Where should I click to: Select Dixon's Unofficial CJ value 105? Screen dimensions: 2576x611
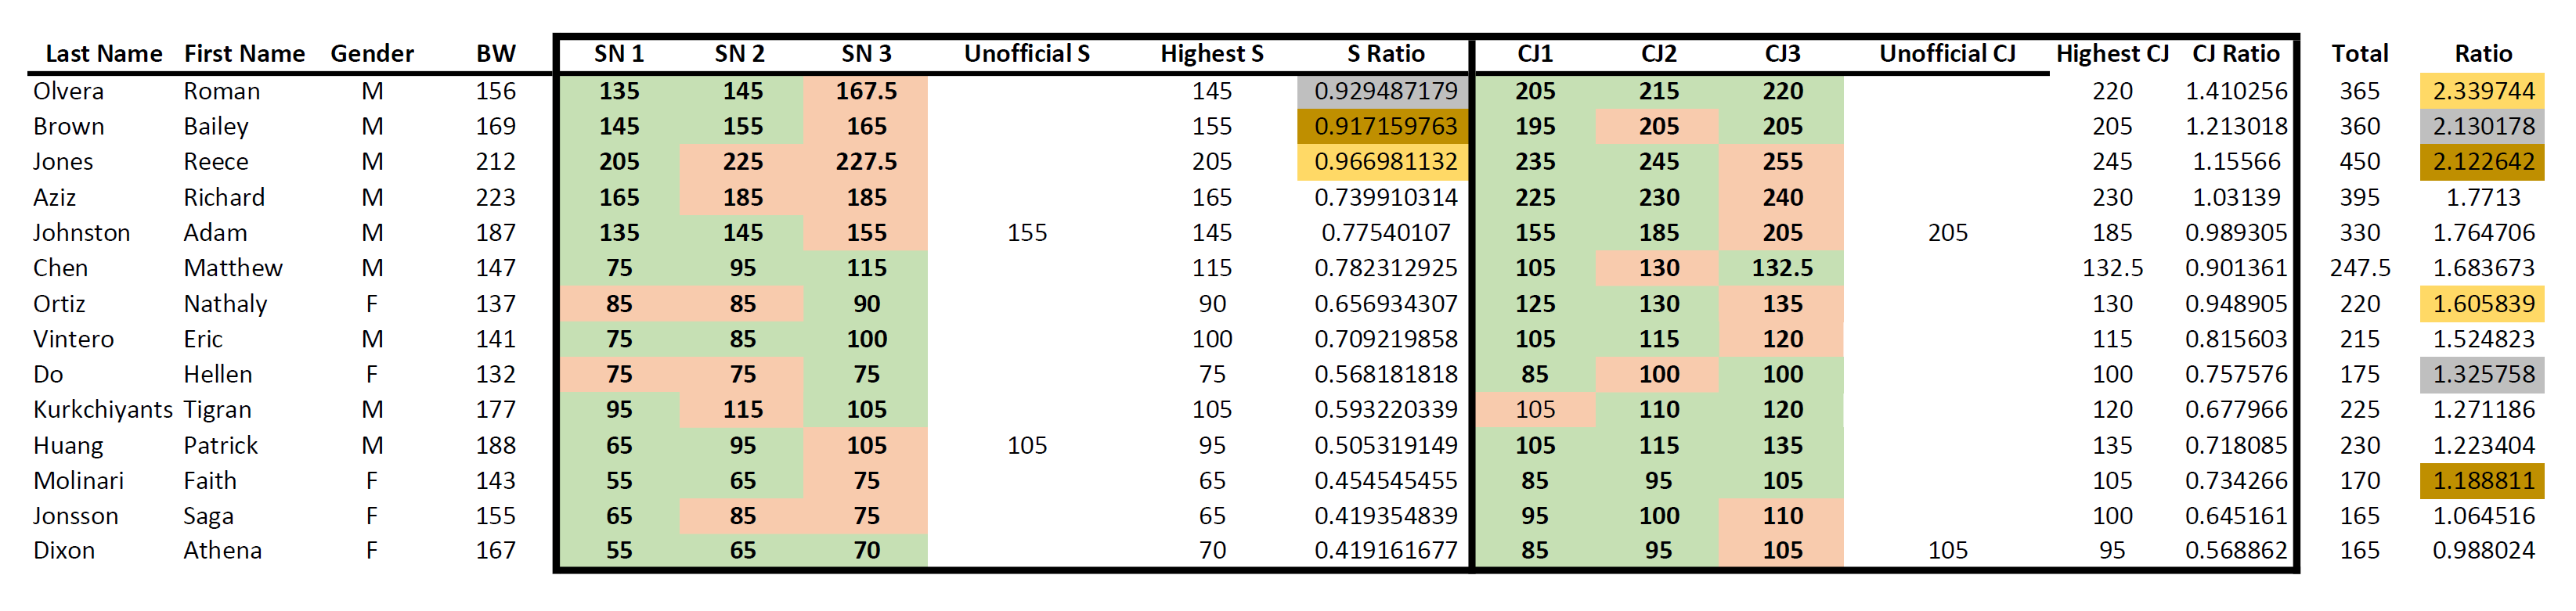pyautogui.click(x=1947, y=551)
